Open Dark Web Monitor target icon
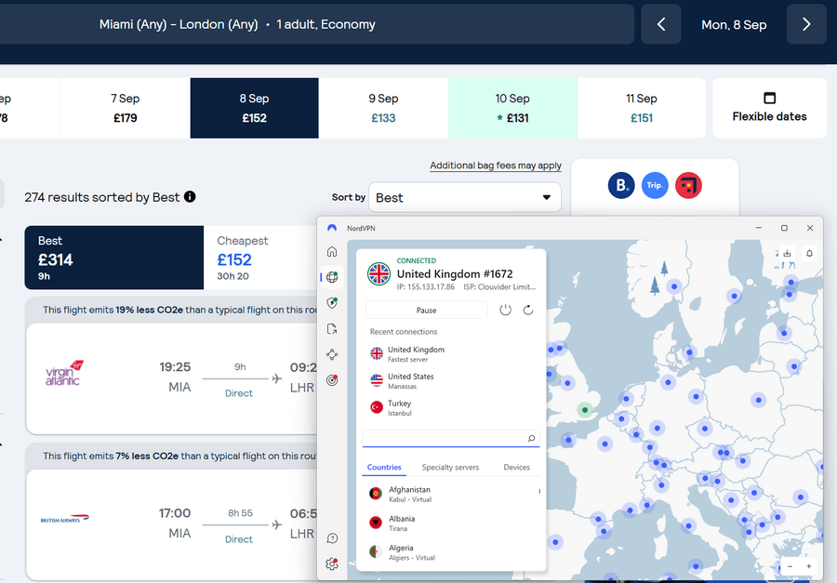 332,380
